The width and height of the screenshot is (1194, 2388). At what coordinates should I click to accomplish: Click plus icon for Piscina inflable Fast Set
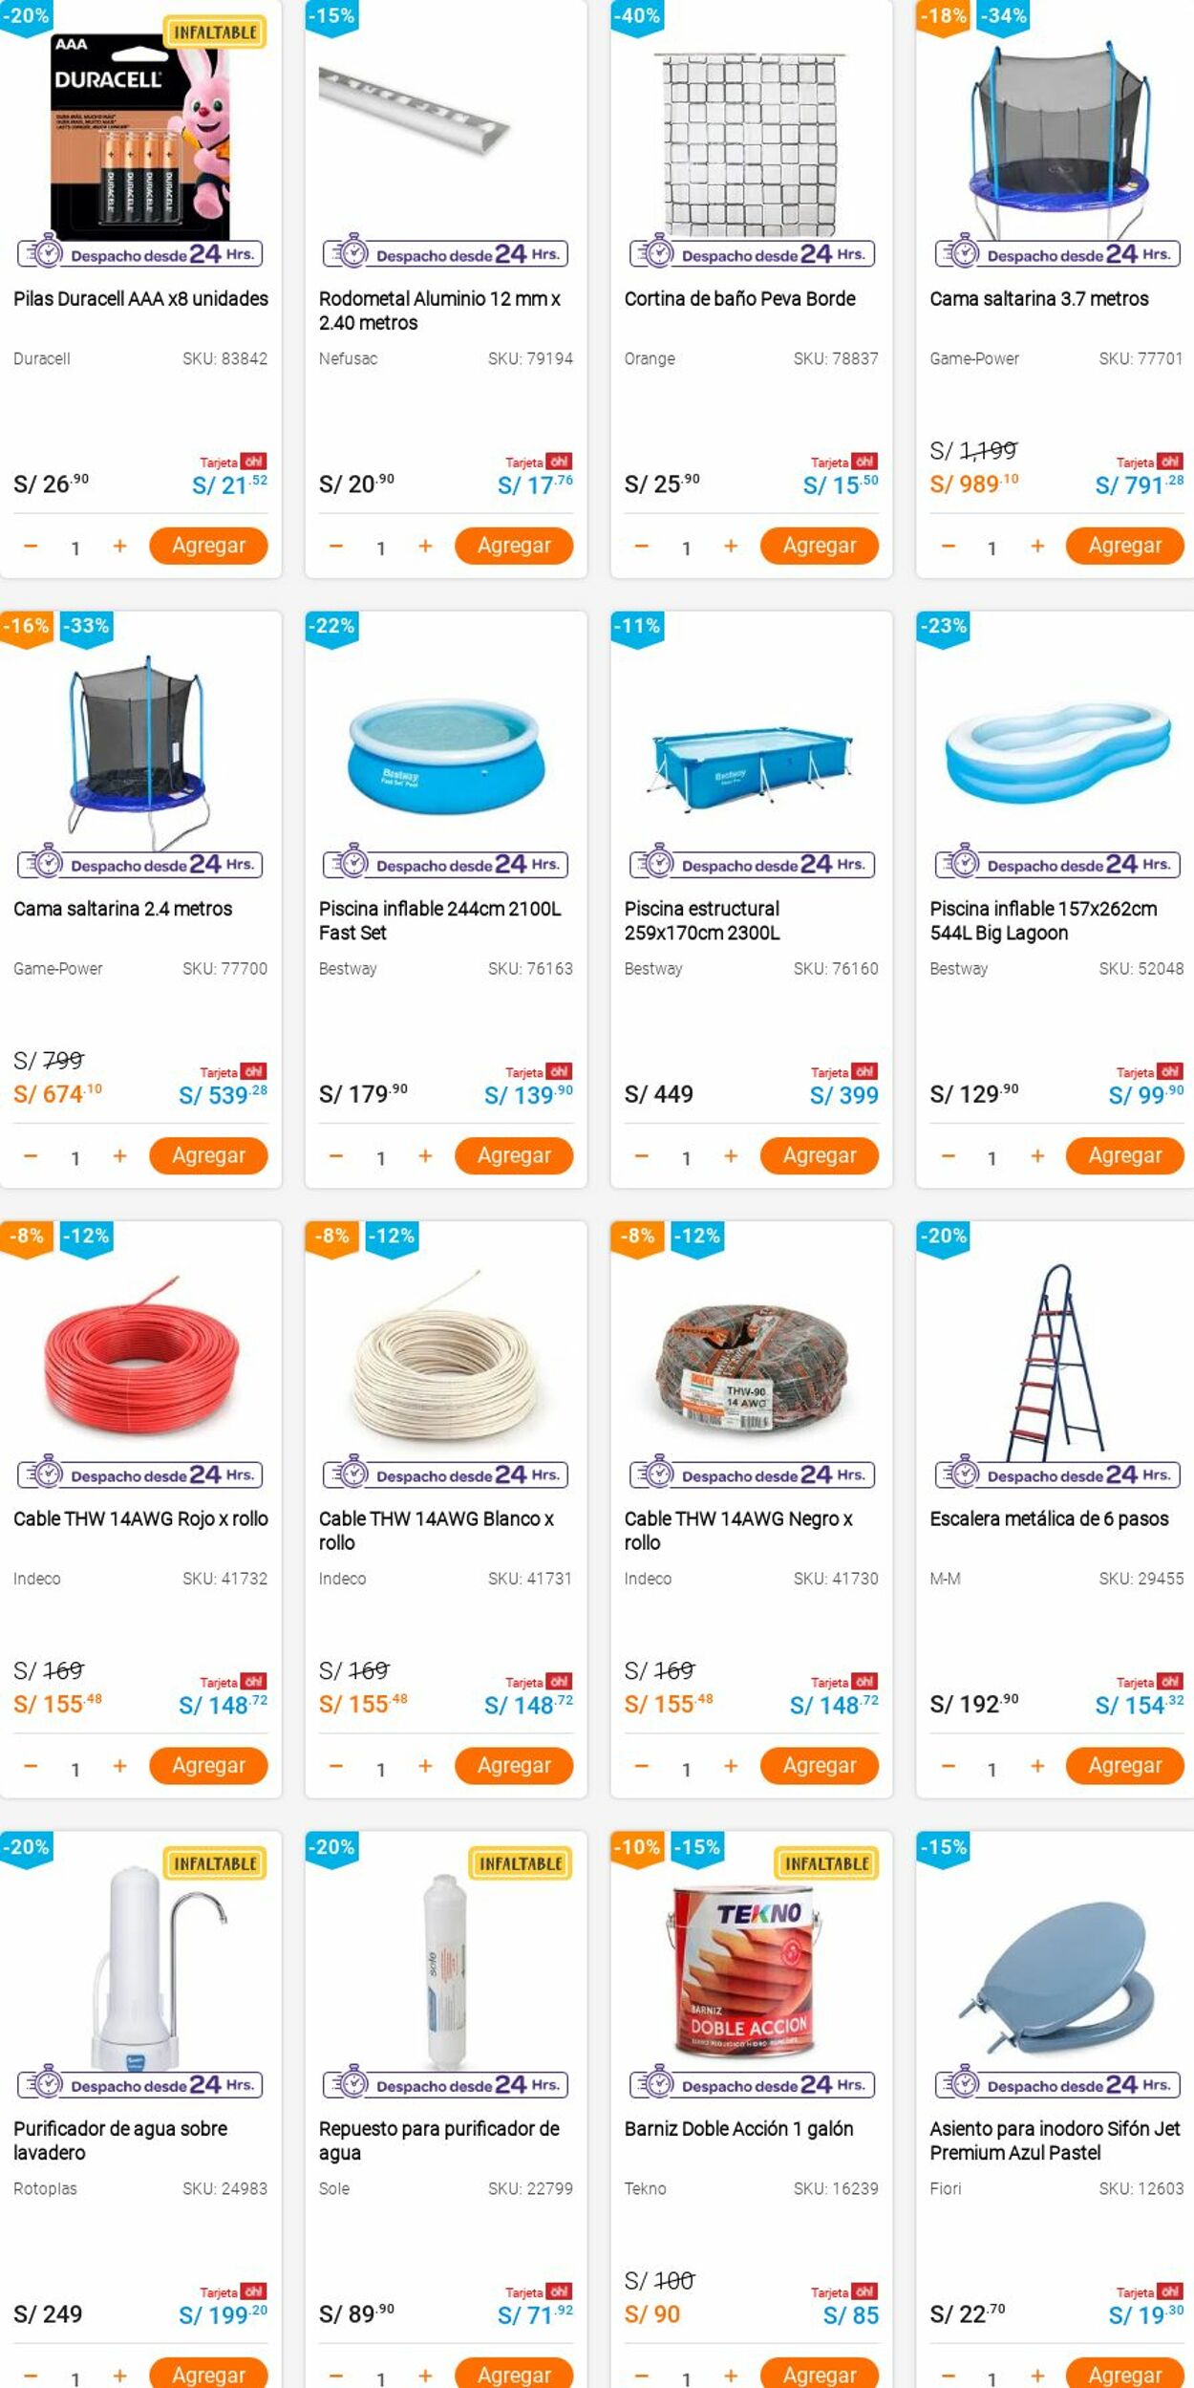425,1156
